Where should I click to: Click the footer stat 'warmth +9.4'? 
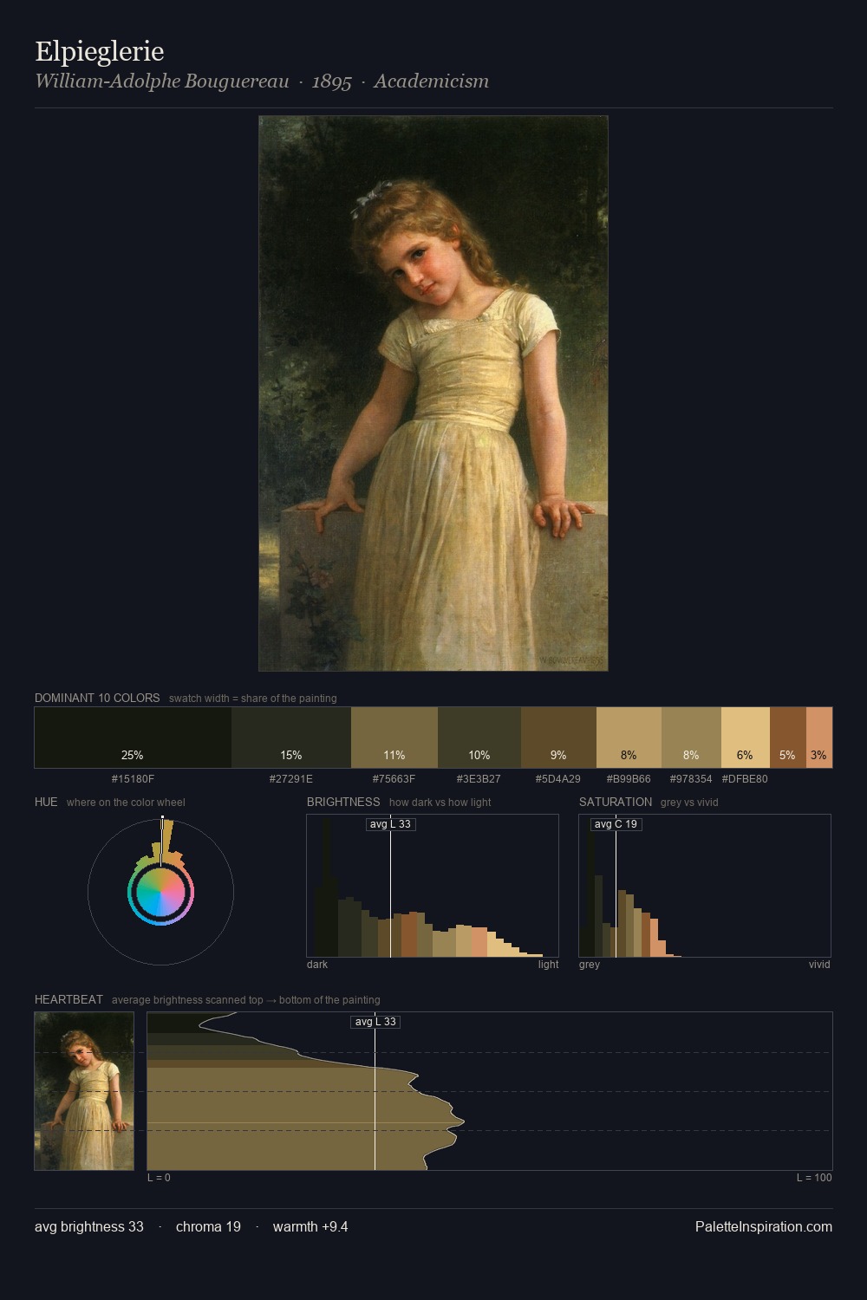pos(310,1226)
